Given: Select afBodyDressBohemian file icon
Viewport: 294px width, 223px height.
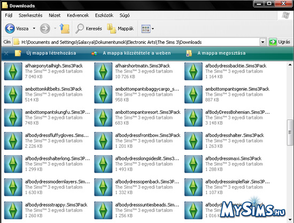Looking at the screenshot, I should coord(194,118).
